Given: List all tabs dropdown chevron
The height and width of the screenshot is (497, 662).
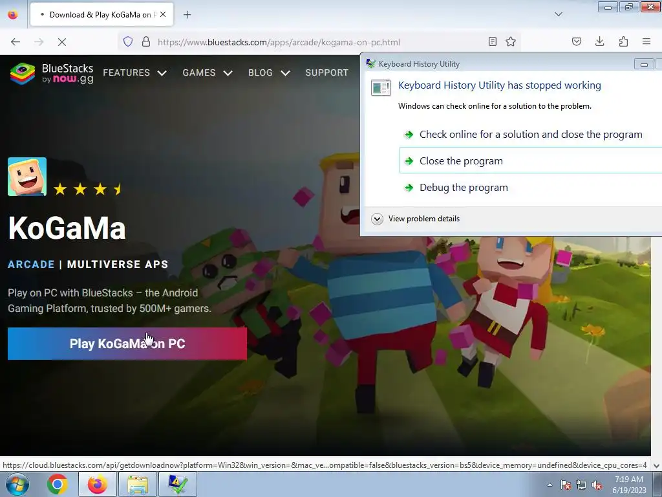Looking at the screenshot, I should [x=559, y=14].
